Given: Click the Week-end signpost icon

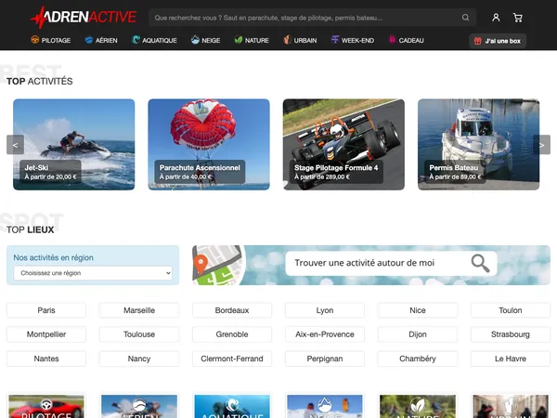Looking at the screenshot, I should (334, 40).
